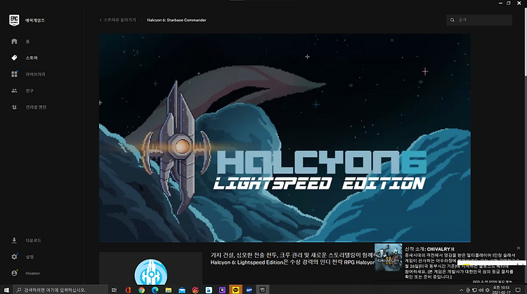This screenshot has height=294, width=527.
Task: Click Halcyon 6: Starbase Commander breadcrumb
Action: click(x=176, y=20)
